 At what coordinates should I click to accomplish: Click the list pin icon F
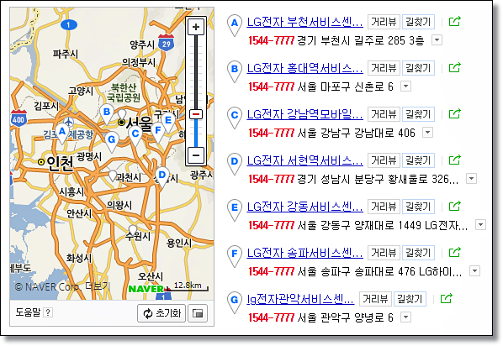point(235,256)
